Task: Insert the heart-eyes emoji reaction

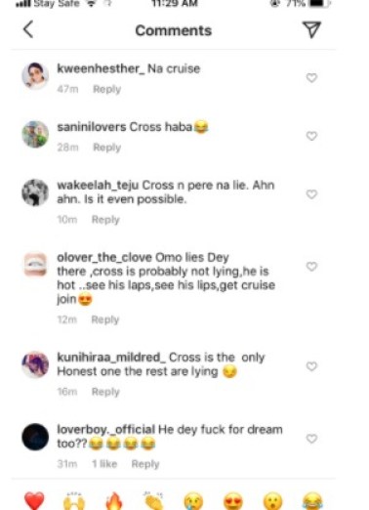Action: click(233, 500)
